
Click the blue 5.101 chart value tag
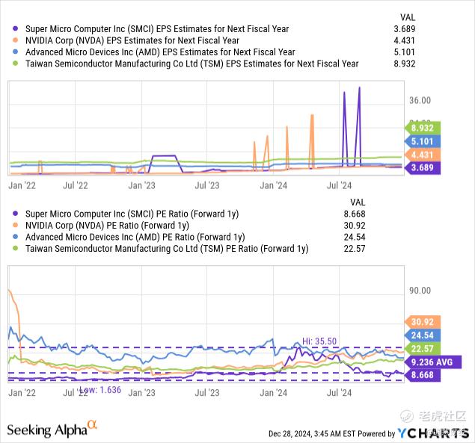pyautogui.click(x=423, y=141)
